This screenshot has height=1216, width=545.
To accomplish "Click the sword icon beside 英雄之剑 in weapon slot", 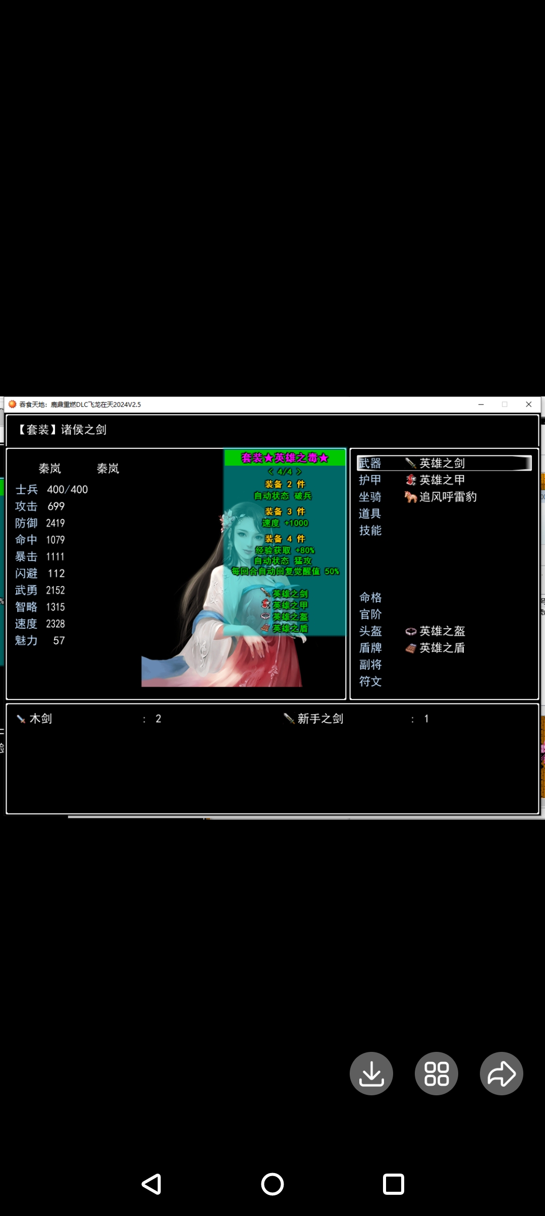I will tap(411, 463).
